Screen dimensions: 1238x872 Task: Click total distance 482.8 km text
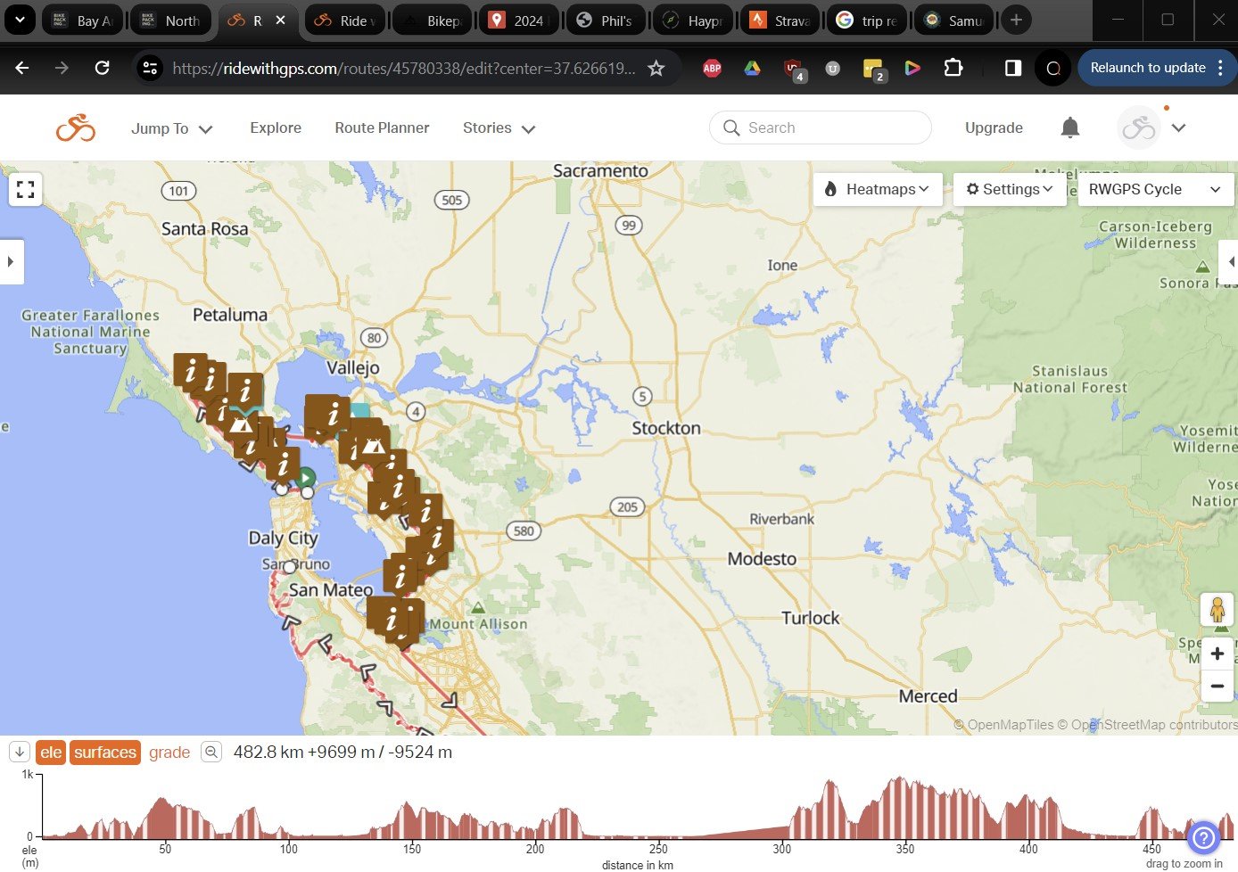coord(268,752)
